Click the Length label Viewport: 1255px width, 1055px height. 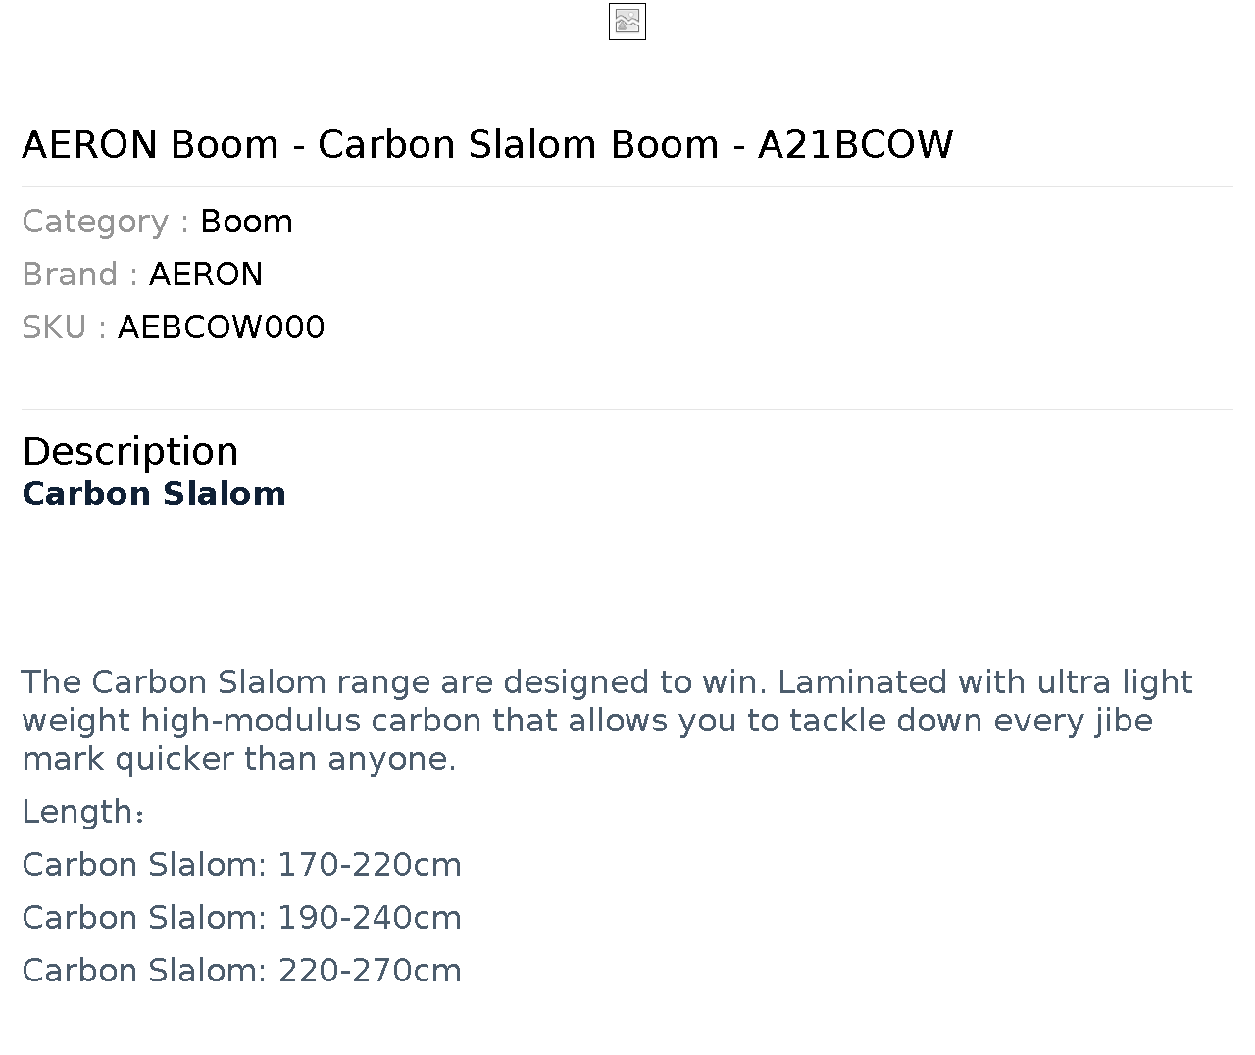pyautogui.click(x=83, y=812)
